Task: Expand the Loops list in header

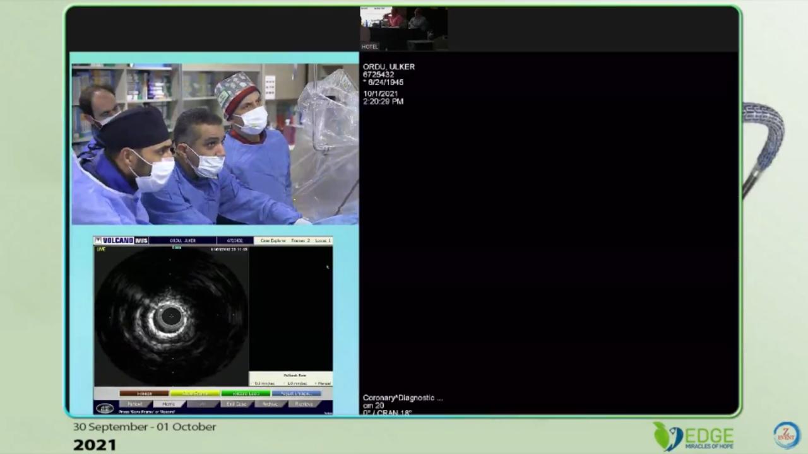Action: click(x=322, y=240)
